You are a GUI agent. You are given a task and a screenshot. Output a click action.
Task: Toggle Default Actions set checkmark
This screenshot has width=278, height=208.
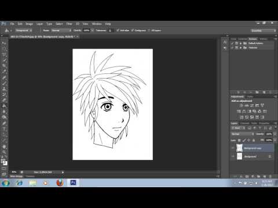(x=233, y=43)
